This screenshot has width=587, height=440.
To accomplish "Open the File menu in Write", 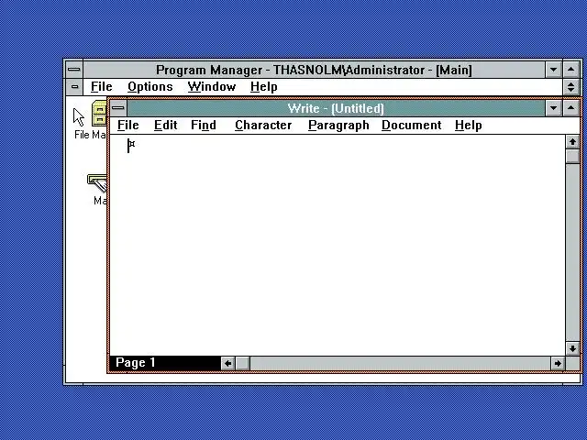I will [x=128, y=125].
